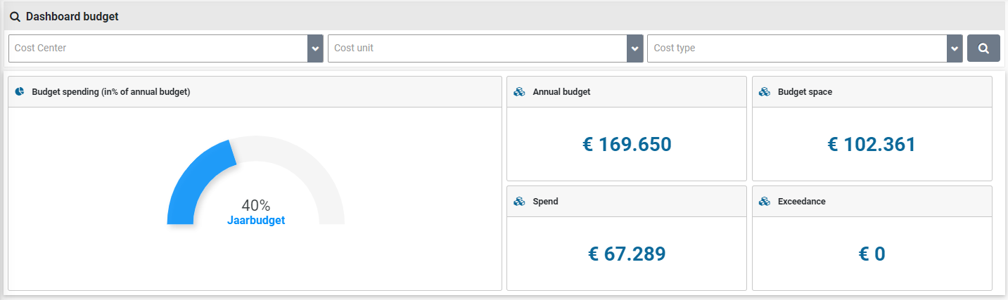
Task: Click the coins icon next to Annual budget
Action: point(520,92)
